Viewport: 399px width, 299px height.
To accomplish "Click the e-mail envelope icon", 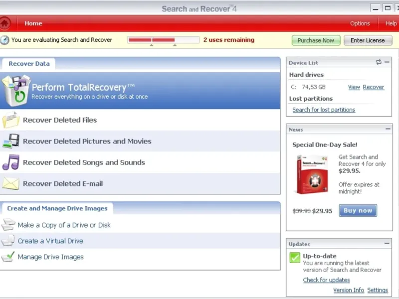I will (x=10, y=183).
